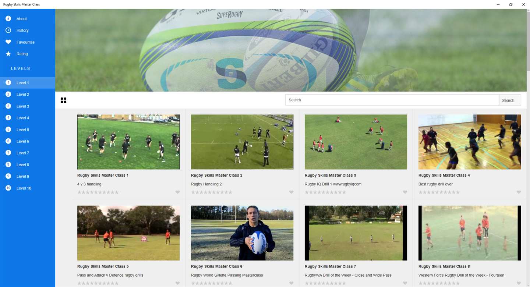
Task: Restore down the application window
Action: (511, 4)
